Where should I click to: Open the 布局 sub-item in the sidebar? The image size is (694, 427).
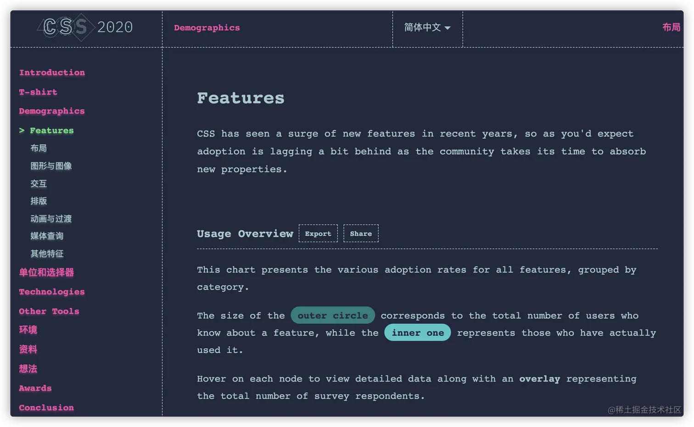click(x=39, y=148)
